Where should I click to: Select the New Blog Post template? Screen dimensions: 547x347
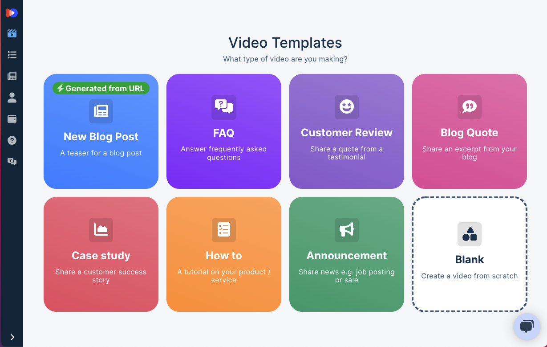101,131
